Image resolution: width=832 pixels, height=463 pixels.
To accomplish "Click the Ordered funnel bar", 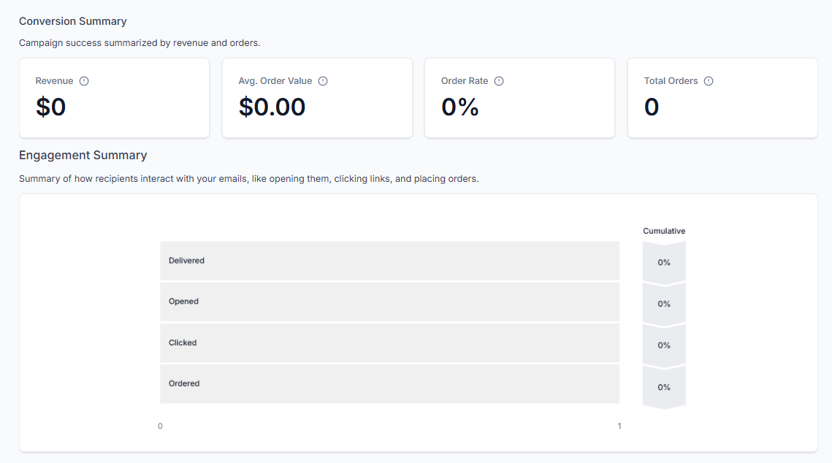I will pos(389,383).
